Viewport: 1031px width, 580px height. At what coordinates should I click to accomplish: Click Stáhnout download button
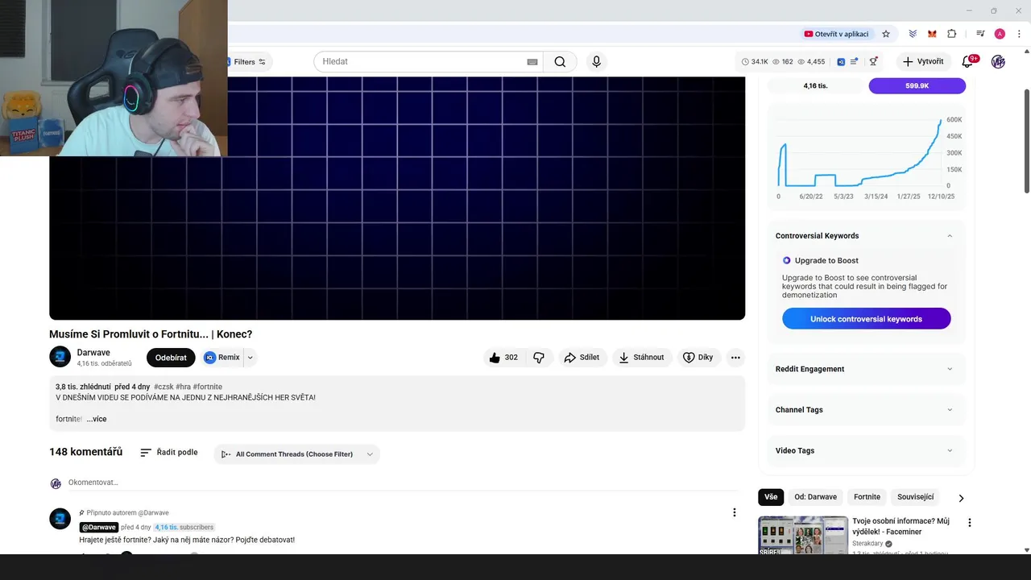642,358
